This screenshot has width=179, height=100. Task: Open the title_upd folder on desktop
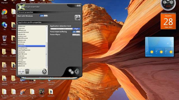click(x=13, y=53)
